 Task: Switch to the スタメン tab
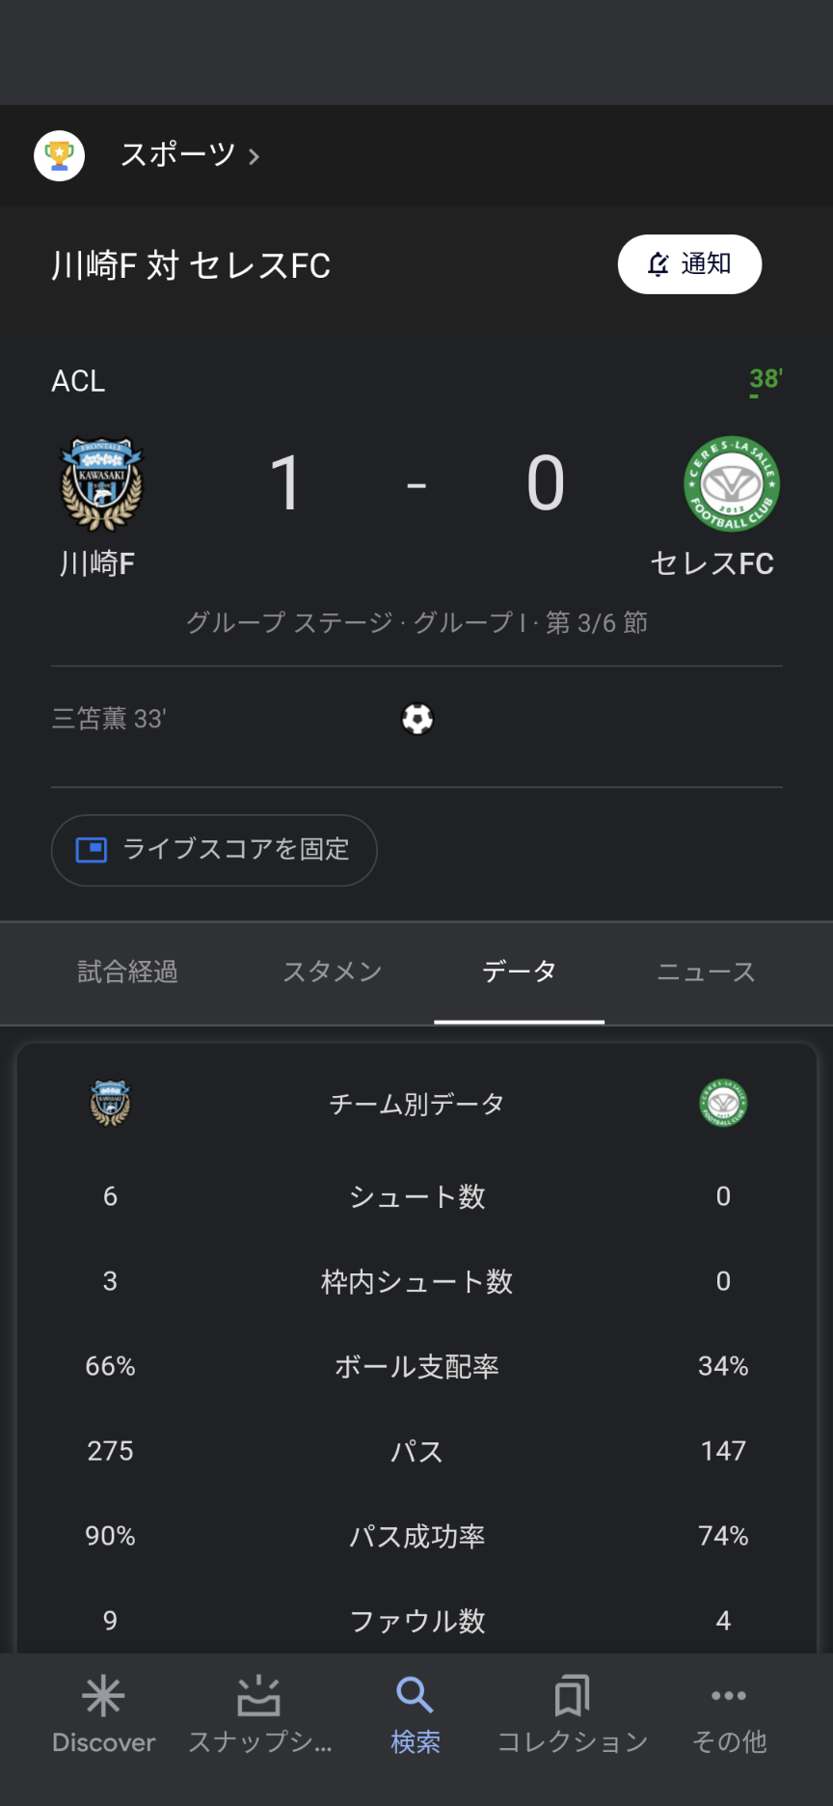[333, 972]
